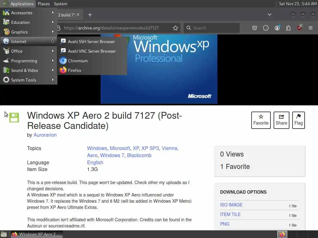
Task: Click the green floppy software item icon
Action: pos(14,117)
